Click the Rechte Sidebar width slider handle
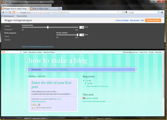 tap(78, 35)
